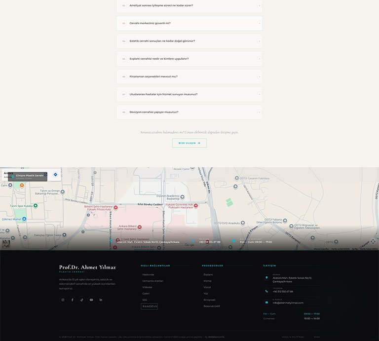
Task: Open the Yüz procedure link
Action: pos(206,294)
